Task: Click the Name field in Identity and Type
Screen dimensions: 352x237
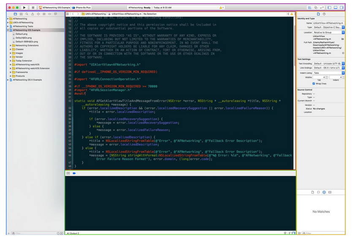Action: click(328, 23)
